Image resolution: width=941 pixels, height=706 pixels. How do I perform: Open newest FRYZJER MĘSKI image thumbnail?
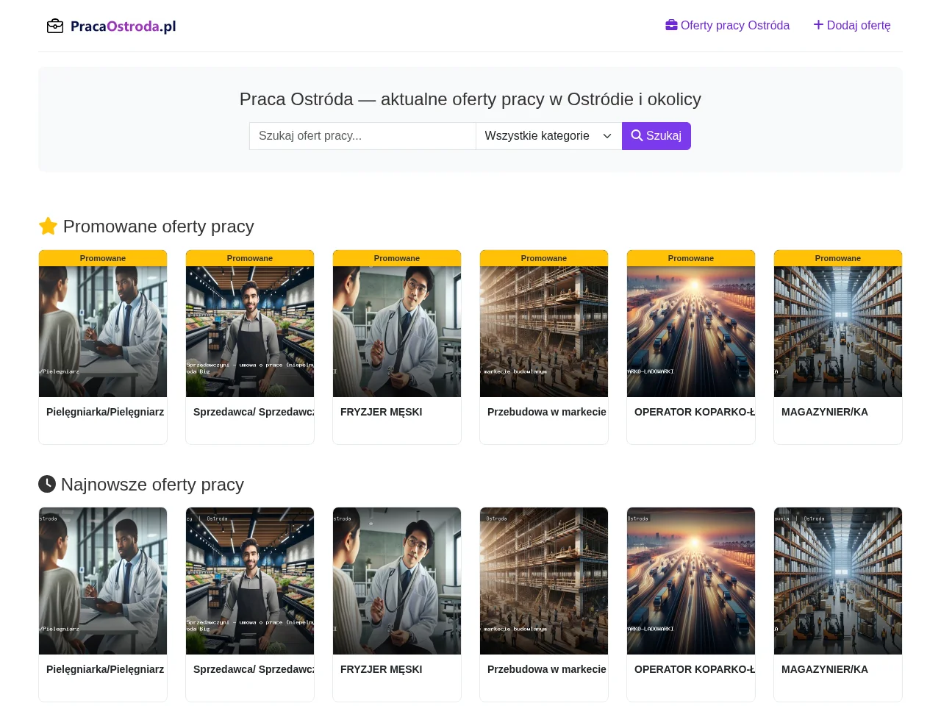click(397, 581)
